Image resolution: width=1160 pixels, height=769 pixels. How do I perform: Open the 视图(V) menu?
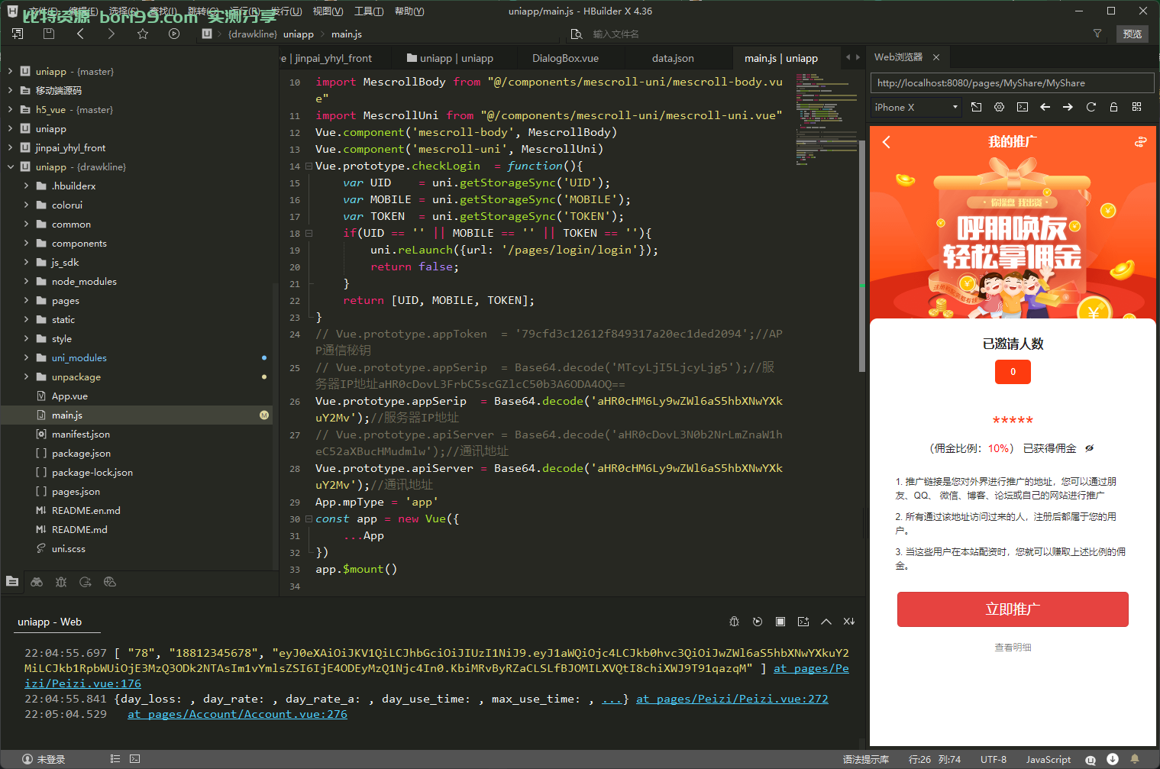pyautogui.click(x=328, y=11)
